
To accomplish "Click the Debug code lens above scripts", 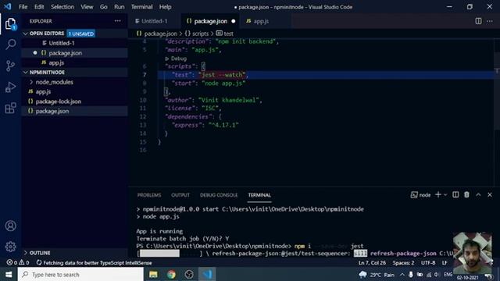I will tap(176, 59).
